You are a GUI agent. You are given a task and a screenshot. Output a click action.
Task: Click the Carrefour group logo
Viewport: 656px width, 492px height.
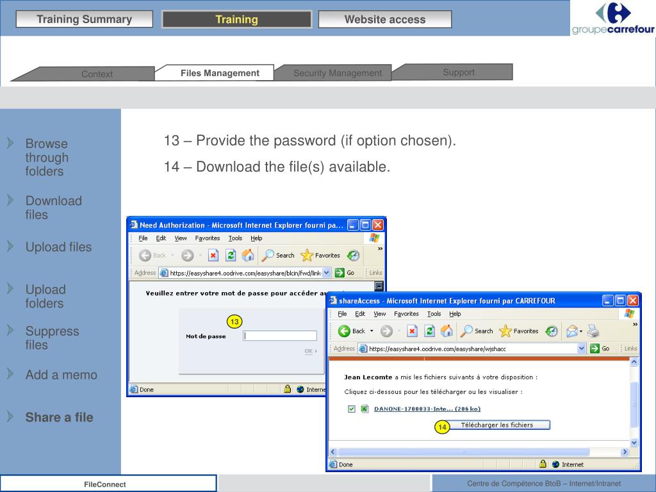[x=613, y=19]
